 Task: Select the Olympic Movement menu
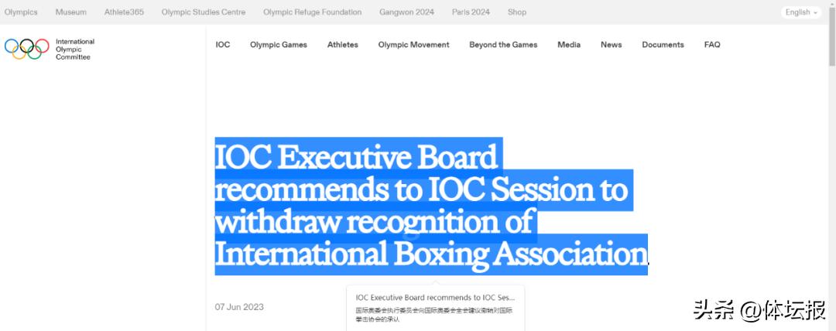pyautogui.click(x=413, y=45)
